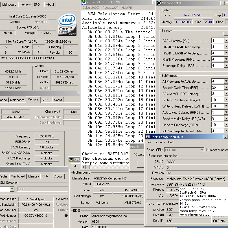This screenshot has height=228, width=228.
Task: Click the Intel 965P/G chipset field in MemSet
Action: pos(193,15)
